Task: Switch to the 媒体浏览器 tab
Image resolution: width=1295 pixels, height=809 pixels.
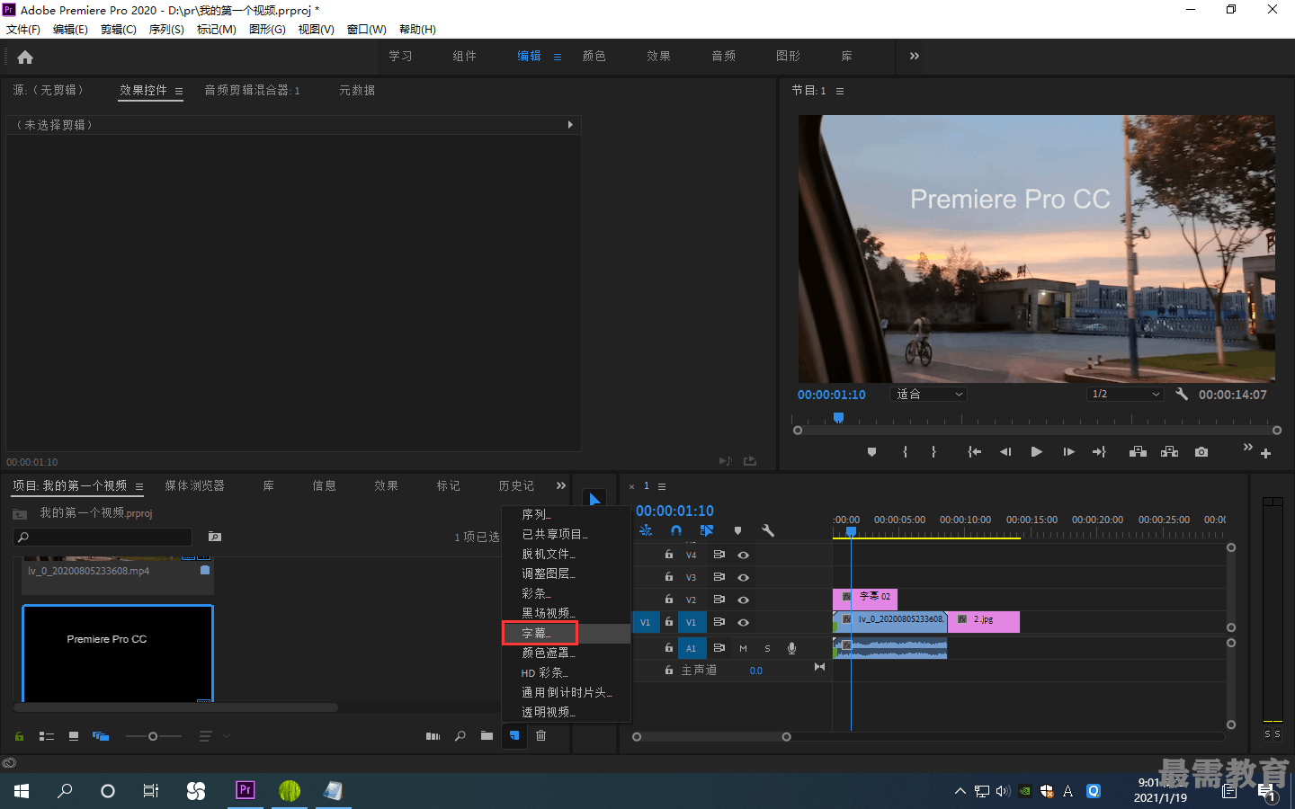Action: click(x=194, y=485)
